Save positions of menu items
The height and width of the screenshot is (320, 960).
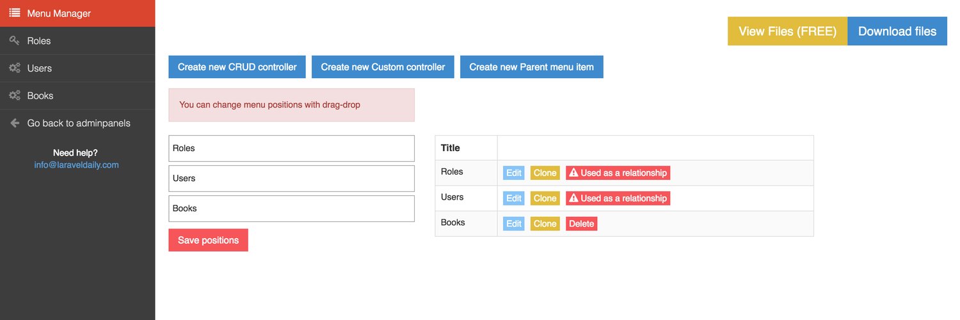coord(208,240)
